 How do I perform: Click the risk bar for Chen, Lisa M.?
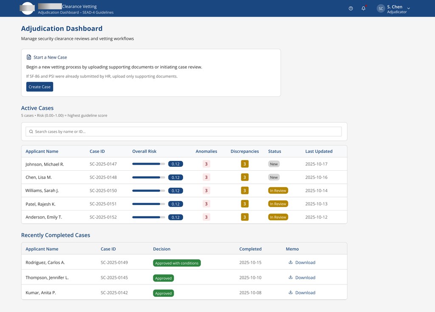click(x=148, y=177)
